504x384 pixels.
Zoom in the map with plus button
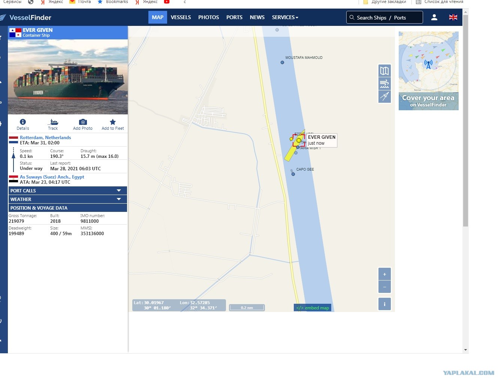coord(384,274)
